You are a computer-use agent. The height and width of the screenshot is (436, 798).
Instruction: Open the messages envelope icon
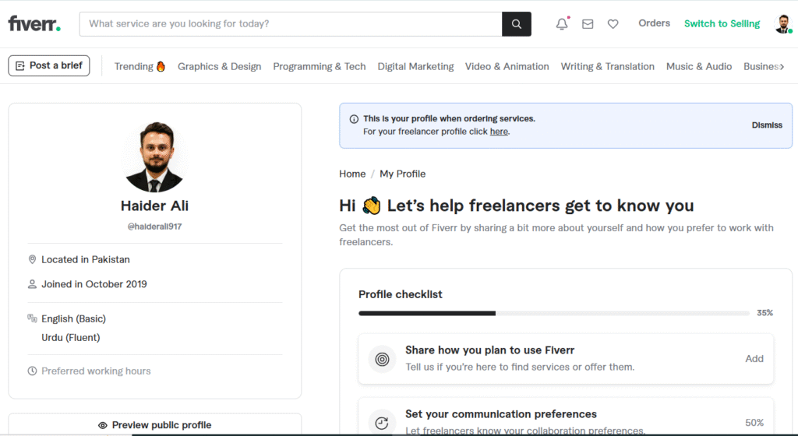pos(588,24)
